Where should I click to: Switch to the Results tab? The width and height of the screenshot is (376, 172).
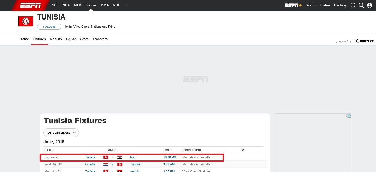(x=56, y=39)
